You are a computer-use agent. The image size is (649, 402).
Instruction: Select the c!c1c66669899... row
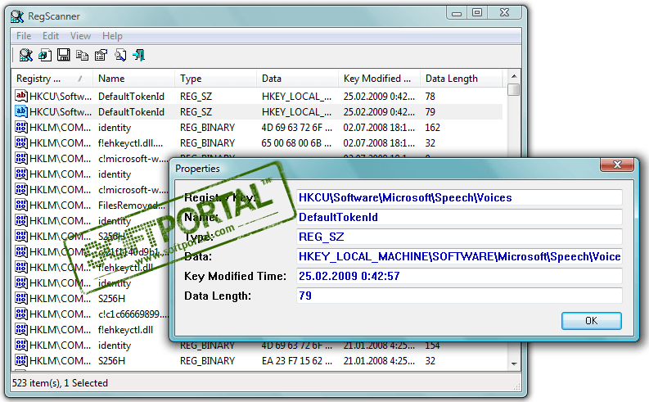(91, 314)
